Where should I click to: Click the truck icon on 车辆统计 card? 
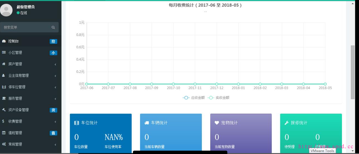point(147,123)
